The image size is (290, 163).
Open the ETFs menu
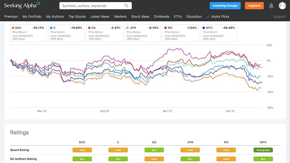pos(178,16)
